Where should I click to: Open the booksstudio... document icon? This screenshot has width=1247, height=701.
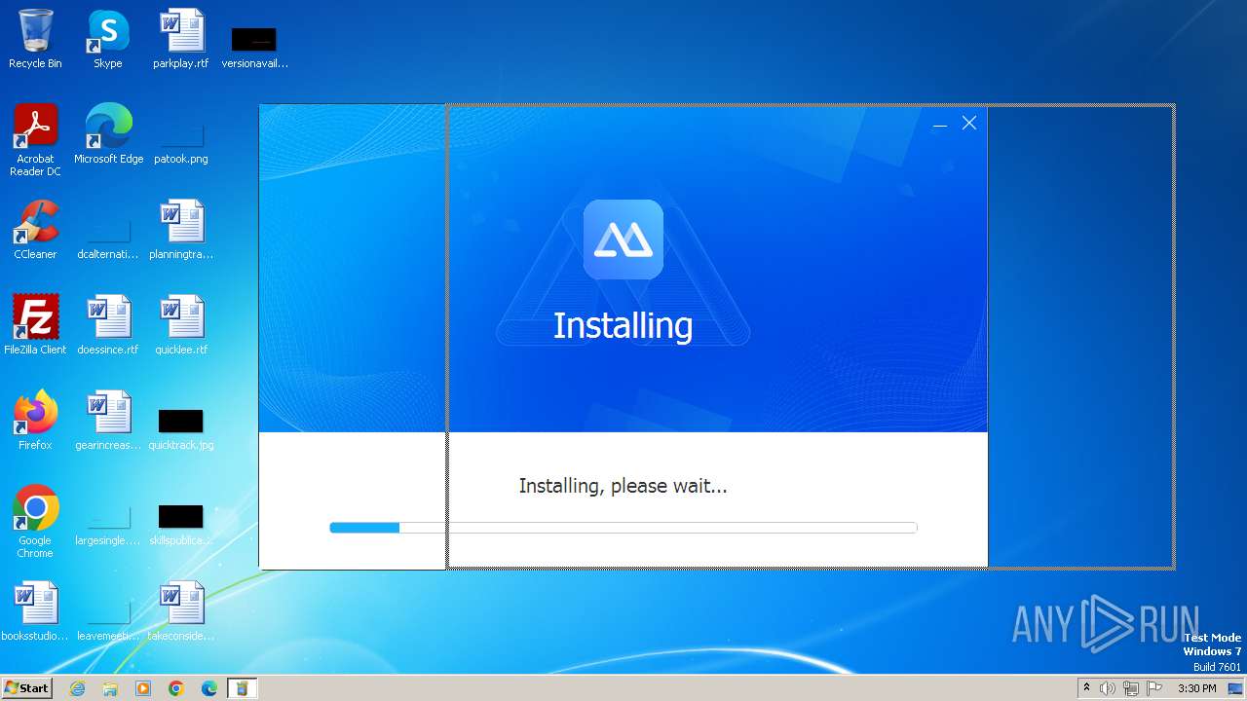coord(35,611)
